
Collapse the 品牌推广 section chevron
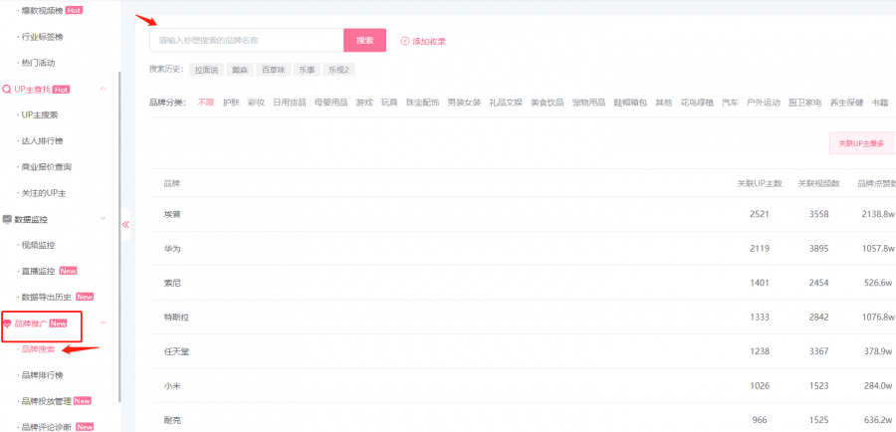coord(104,324)
